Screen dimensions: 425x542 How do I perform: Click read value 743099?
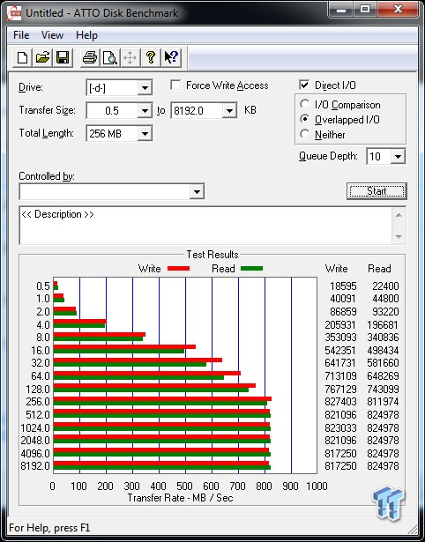(x=384, y=390)
